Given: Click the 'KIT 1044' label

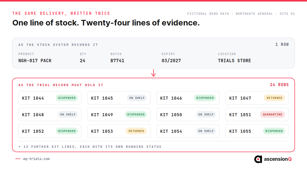Looking at the screenshot, I should tap(33, 98).
